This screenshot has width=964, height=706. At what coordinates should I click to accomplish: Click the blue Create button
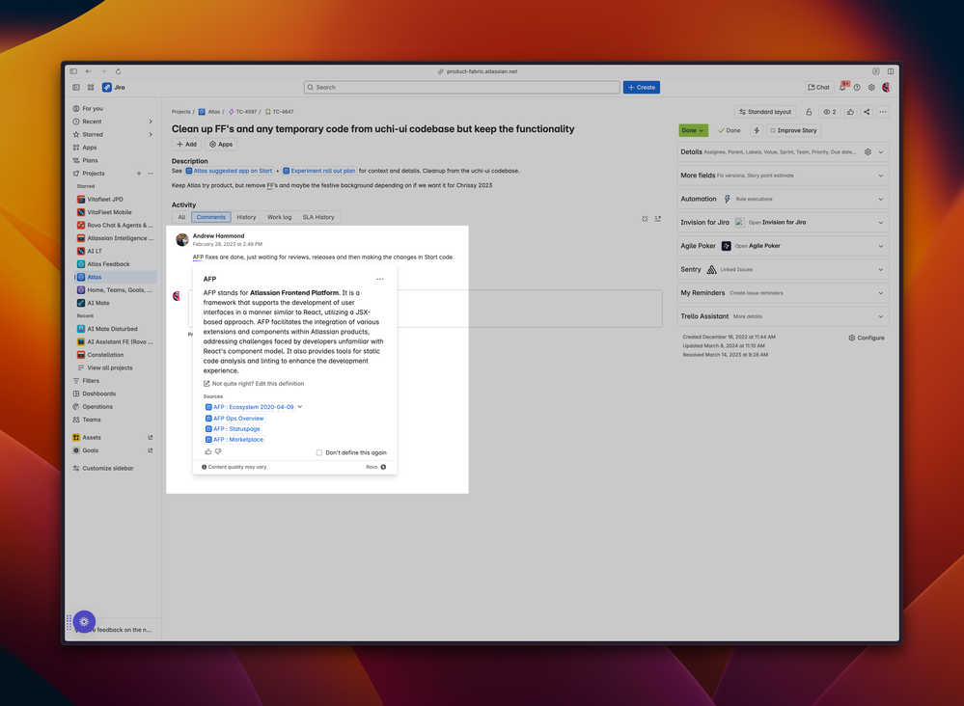(x=642, y=87)
